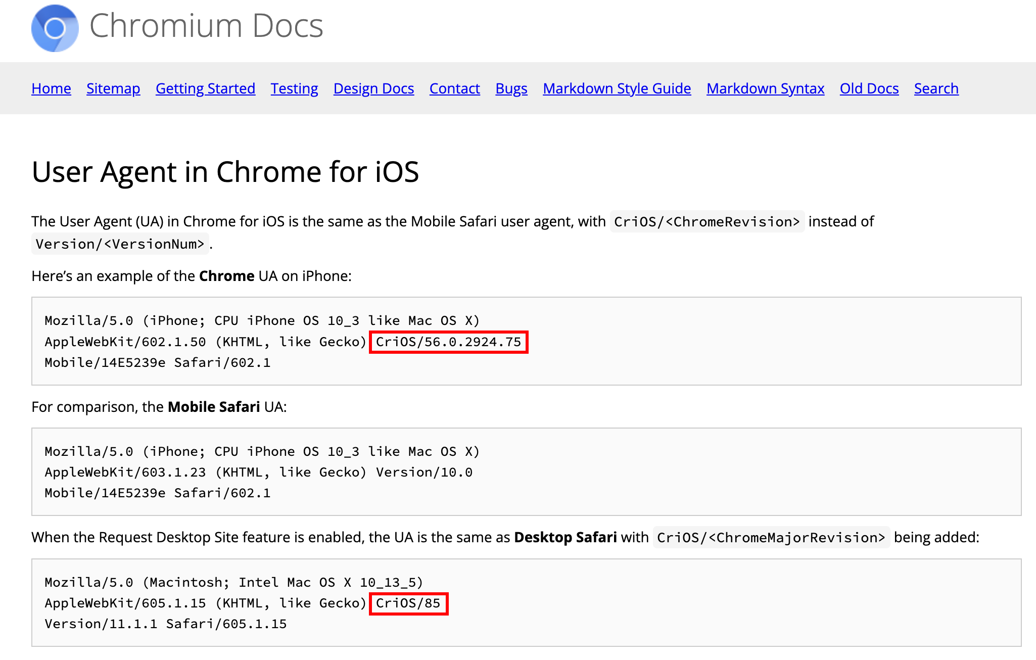Screen dimensions: 1036x660
Task: Click the Chromium logo icon
Action: (x=55, y=28)
